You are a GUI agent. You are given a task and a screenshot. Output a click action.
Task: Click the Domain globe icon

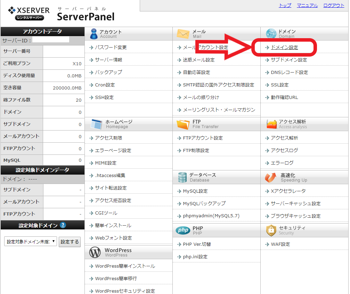point(271,34)
